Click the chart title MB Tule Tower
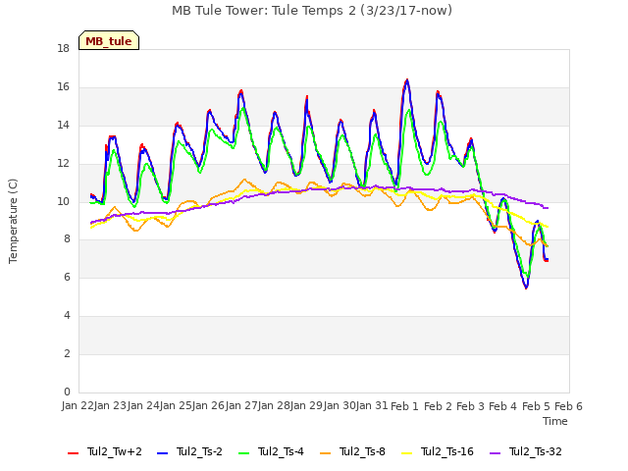This screenshot has height=471, width=628. click(x=312, y=11)
